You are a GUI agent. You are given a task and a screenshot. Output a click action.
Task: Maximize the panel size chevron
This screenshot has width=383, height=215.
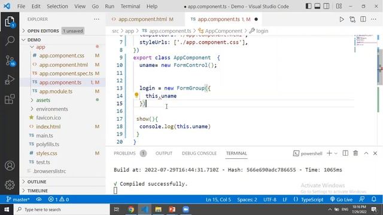(x=366, y=153)
